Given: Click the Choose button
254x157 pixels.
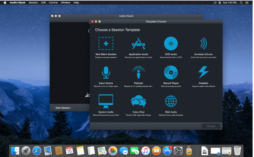Looking at the screenshot, I should tap(211, 126).
